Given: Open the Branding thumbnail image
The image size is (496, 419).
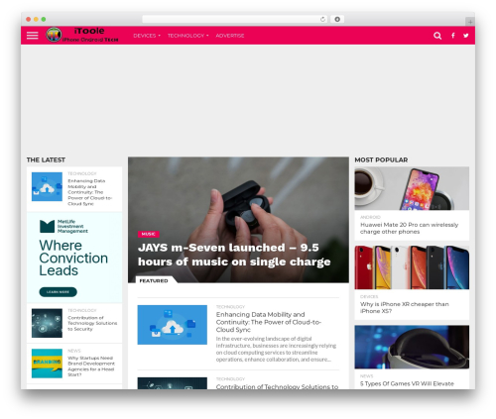Looking at the screenshot, I should click(47, 364).
